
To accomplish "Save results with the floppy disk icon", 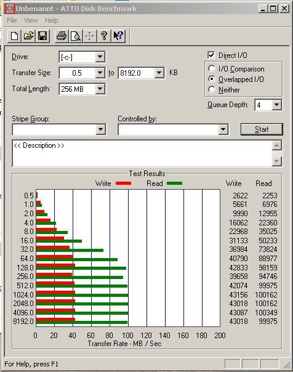I will coord(42,36).
